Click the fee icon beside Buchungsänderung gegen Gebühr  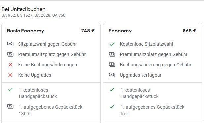[x=112, y=65]
